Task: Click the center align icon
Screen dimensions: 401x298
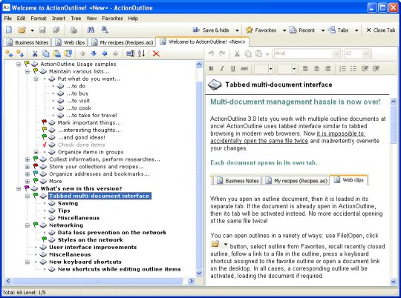Action: (316, 68)
